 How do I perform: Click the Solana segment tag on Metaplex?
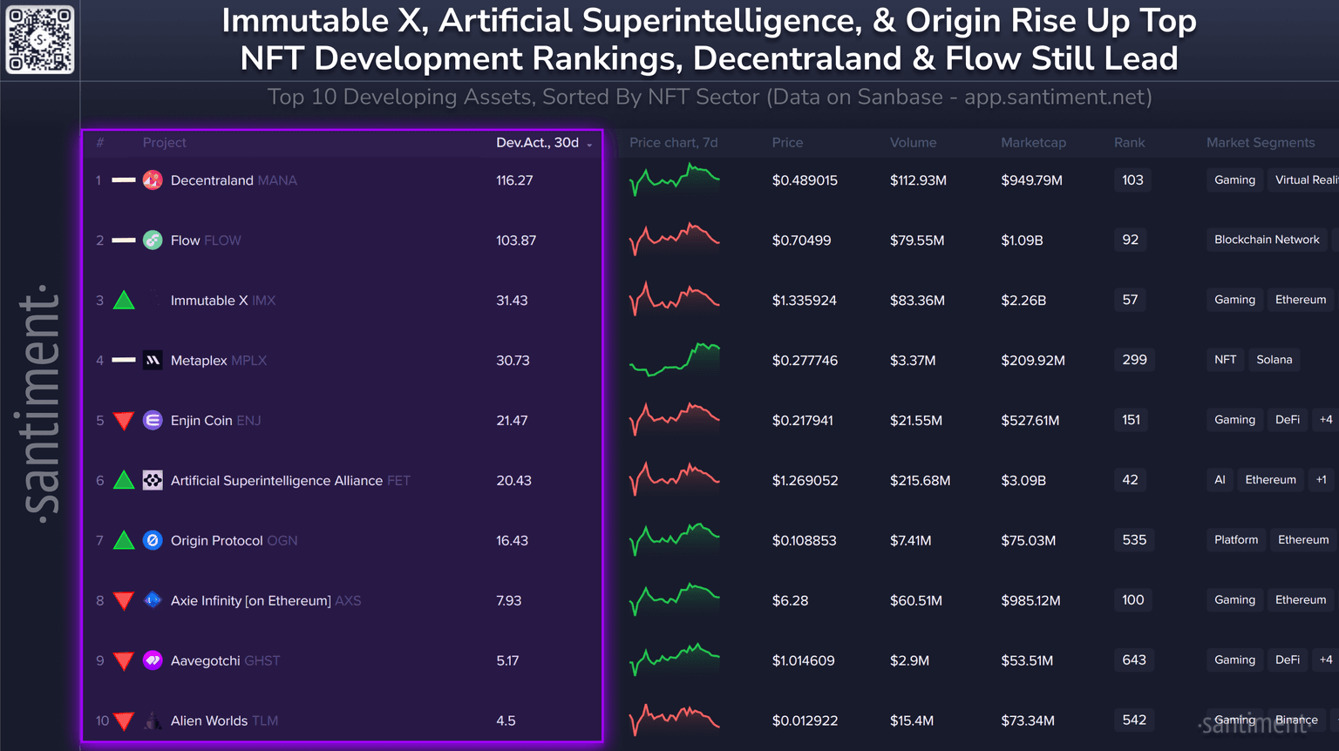(x=1274, y=360)
